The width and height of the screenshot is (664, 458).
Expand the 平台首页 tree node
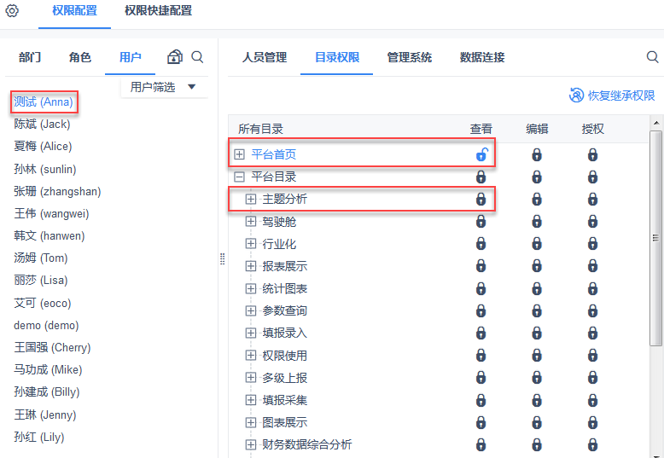click(239, 154)
